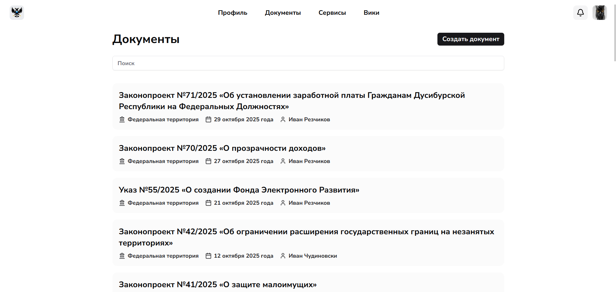Click building icon on Указ №55/2025 entry

(122, 203)
